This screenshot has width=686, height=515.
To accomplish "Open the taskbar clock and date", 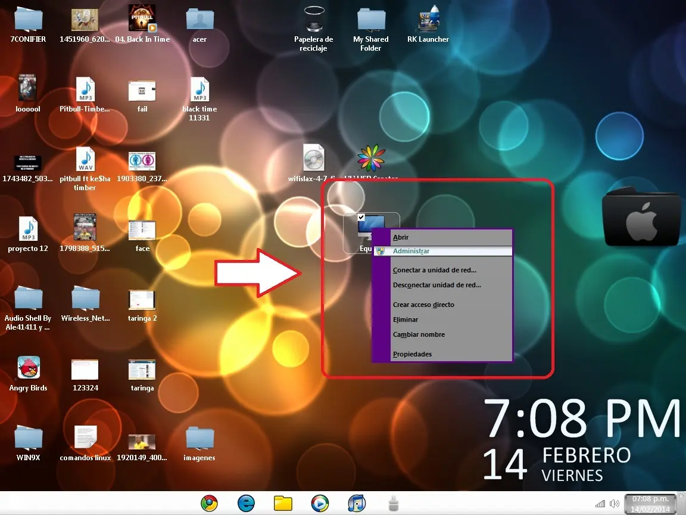I will pyautogui.click(x=650, y=504).
